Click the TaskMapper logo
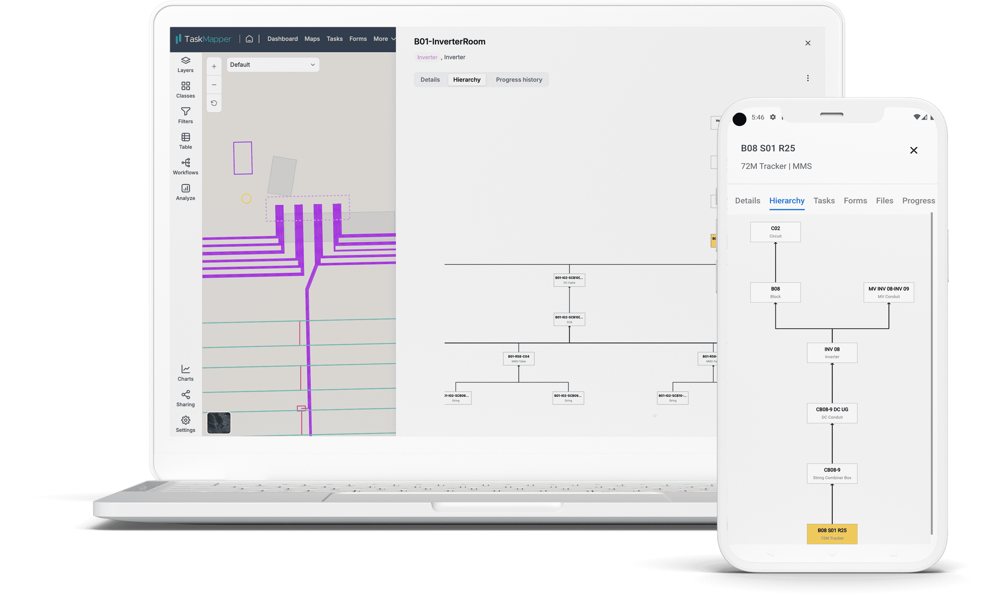The width and height of the screenshot is (981, 597). tap(203, 39)
